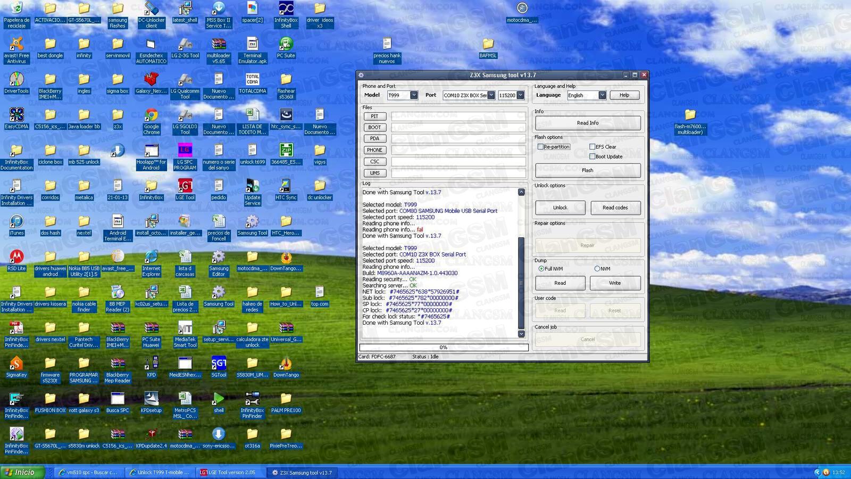Expand the COM10 Z3X BOX port dropdown
The width and height of the screenshot is (851, 479).
click(x=491, y=95)
